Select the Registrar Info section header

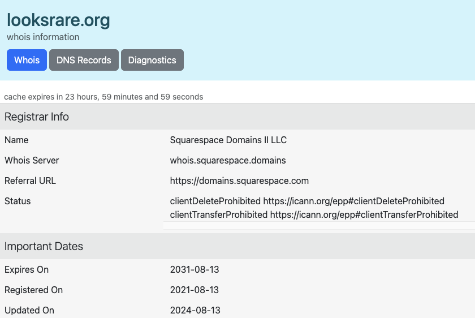tap(37, 117)
